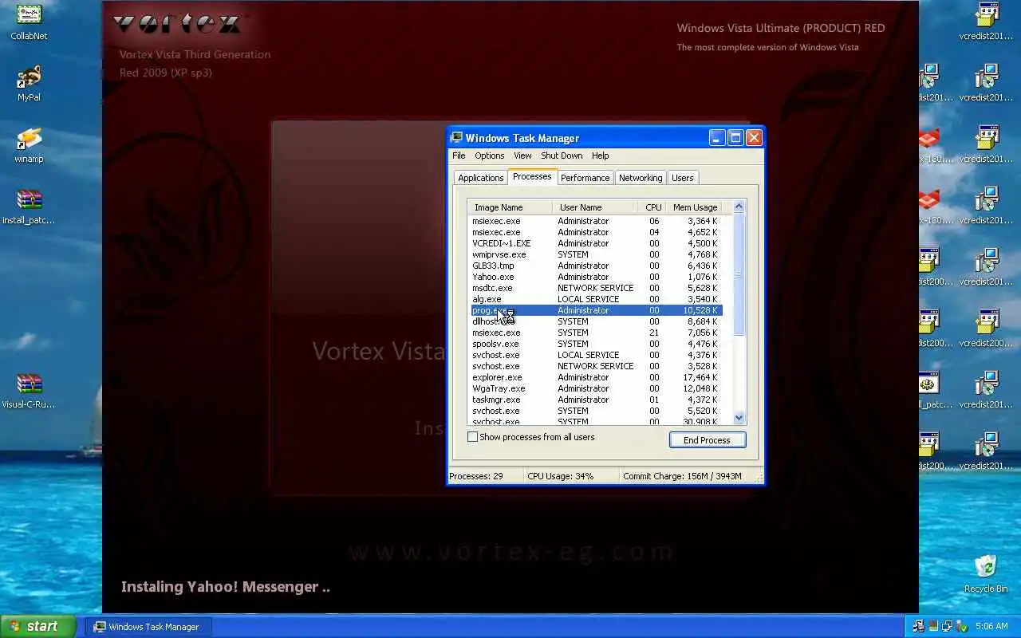Screen dimensions: 1021x638
Task: Maximize the Windows Task Manager window
Action: click(x=735, y=138)
